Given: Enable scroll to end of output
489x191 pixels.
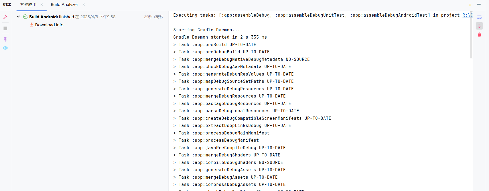Looking at the screenshot, I should click(x=479, y=26).
